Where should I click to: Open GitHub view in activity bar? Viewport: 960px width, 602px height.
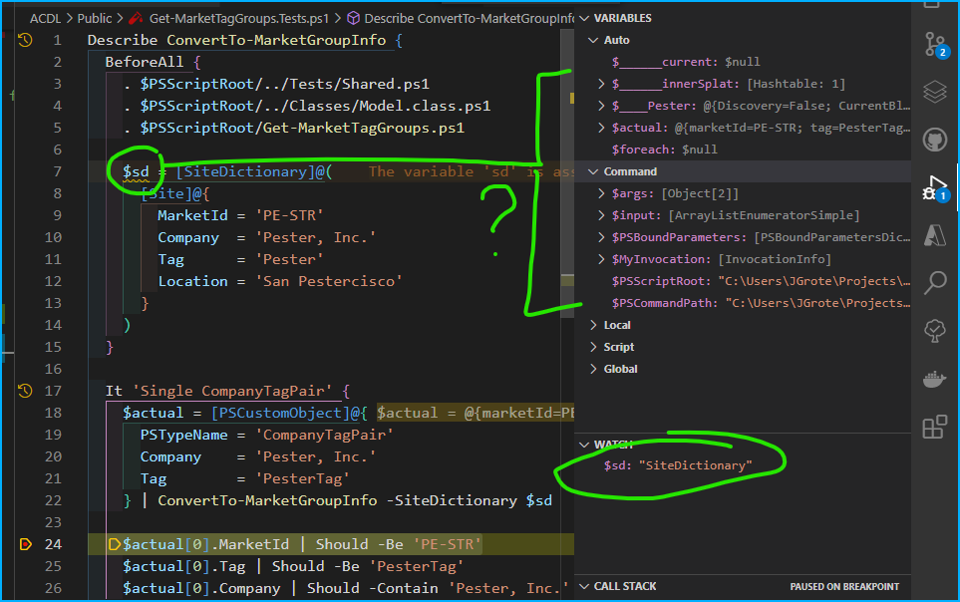tap(935, 140)
